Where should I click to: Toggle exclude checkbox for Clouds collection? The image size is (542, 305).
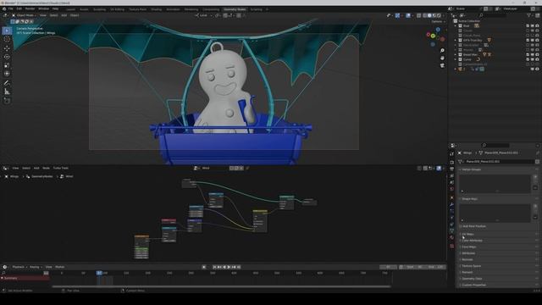click(x=528, y=30)
